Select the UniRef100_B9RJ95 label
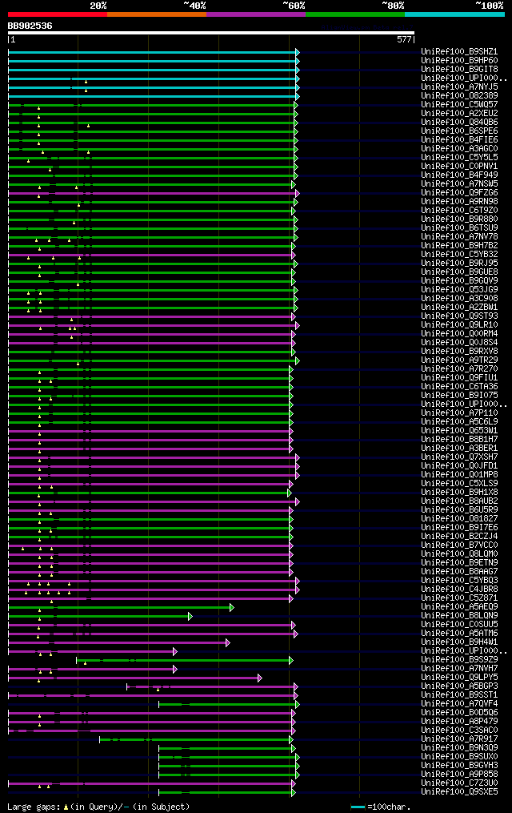Image resolution: width=512 pixels, height=813 pixels. (x=459, y=264)
